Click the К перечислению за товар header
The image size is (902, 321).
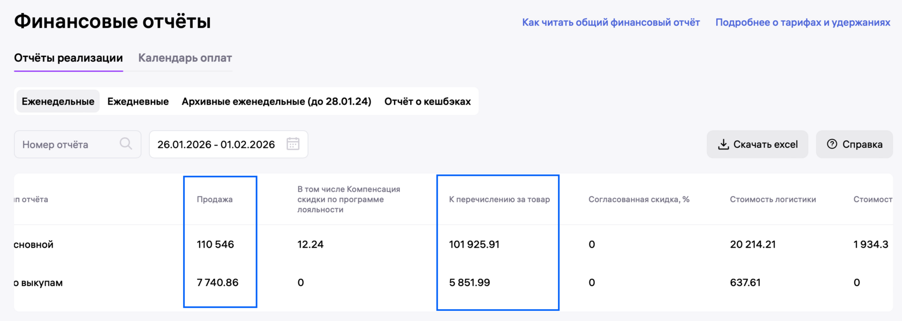[499, 199]
